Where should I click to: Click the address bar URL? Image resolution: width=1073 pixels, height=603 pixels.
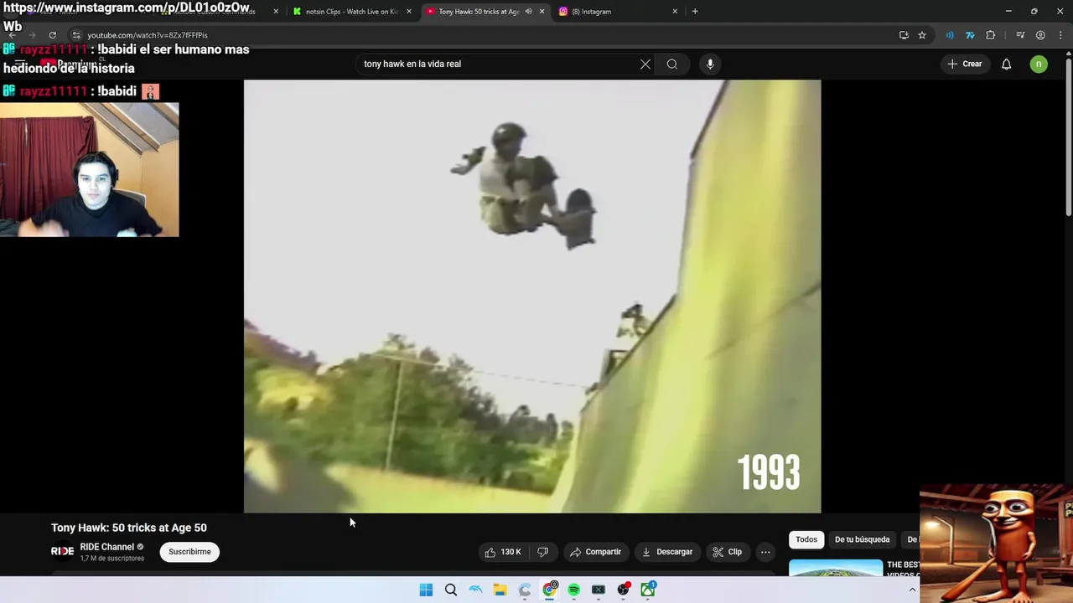coord(148,35)
